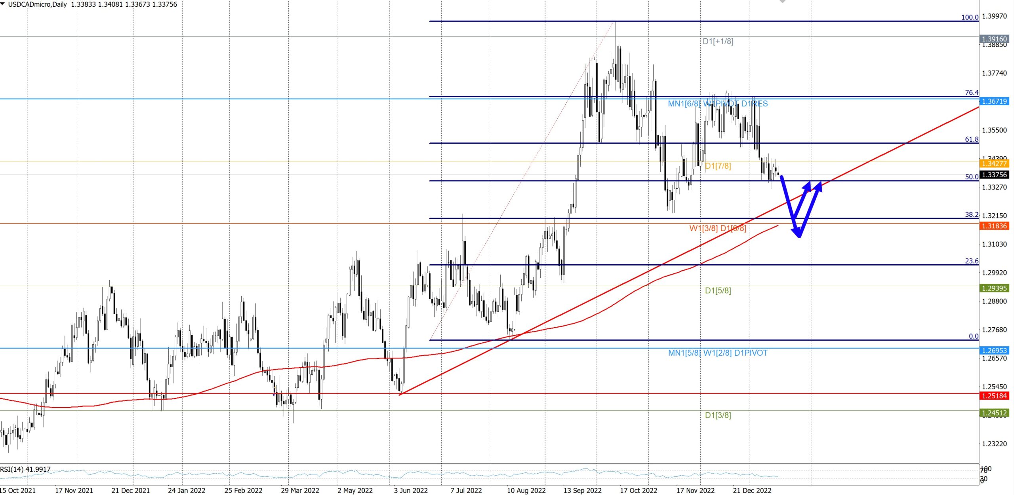
Task: Click the 13 Sep 2022 date on the time axis
Action: pos(582,490)
